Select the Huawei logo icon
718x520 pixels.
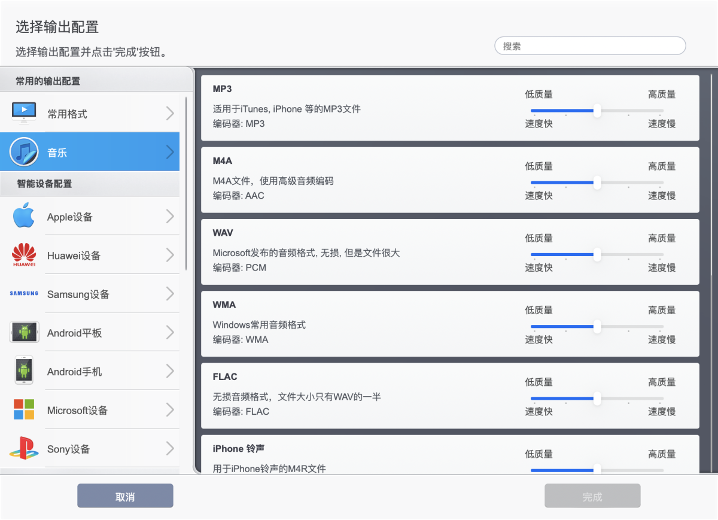24,256
